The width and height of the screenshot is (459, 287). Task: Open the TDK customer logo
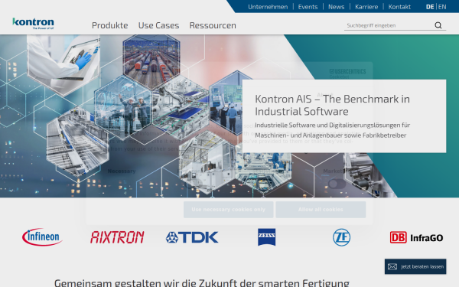click(192, 237)
